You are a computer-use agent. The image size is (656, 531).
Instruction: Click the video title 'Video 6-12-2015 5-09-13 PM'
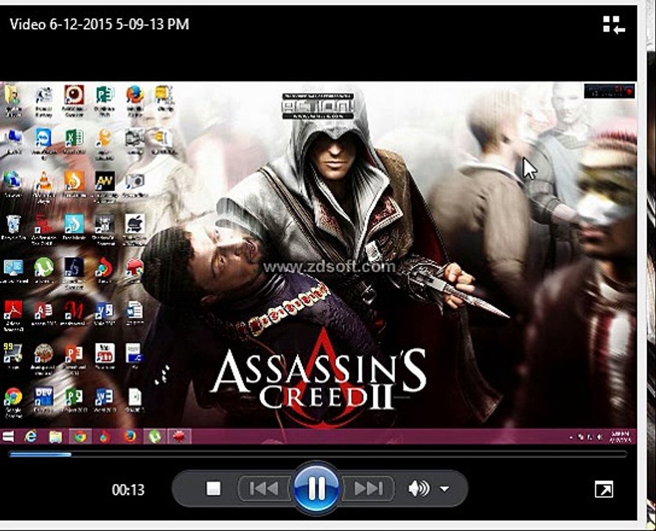click(100, 24)
